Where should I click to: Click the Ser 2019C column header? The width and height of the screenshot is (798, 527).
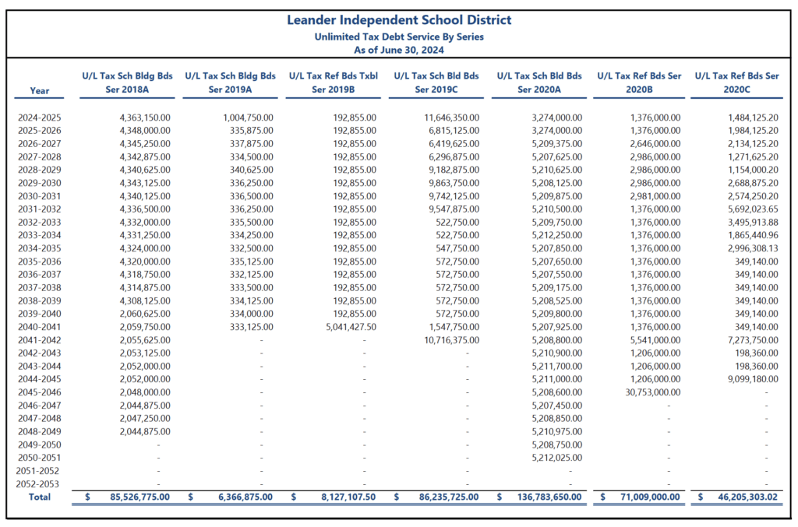point(436,83)
